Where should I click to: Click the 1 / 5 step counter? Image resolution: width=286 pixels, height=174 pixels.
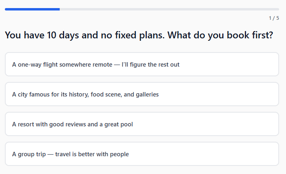pos(274,18)
